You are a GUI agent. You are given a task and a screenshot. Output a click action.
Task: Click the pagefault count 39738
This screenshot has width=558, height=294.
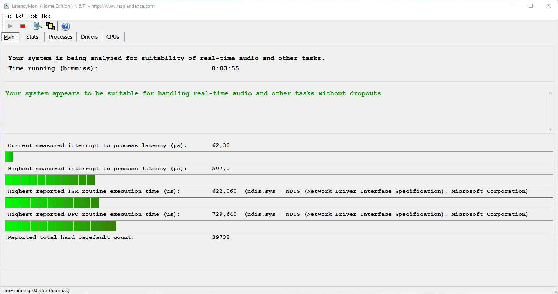[221, 237]
